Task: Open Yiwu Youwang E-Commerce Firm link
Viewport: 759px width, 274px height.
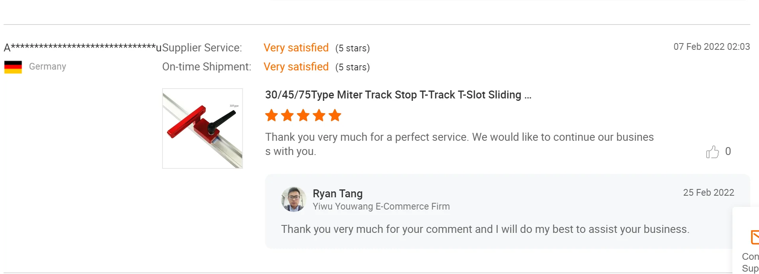Action: 381,206
